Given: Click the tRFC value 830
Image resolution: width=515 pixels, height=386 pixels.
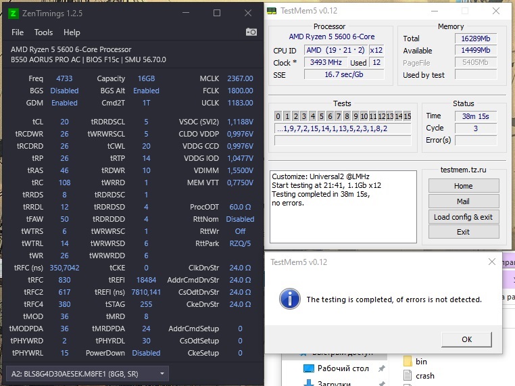Looking at the screenshot, I should point(64,280).
